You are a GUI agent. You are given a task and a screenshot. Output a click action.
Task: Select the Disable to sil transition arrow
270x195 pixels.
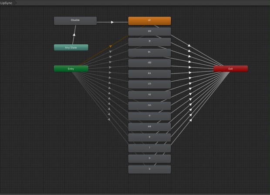(112, 22)
